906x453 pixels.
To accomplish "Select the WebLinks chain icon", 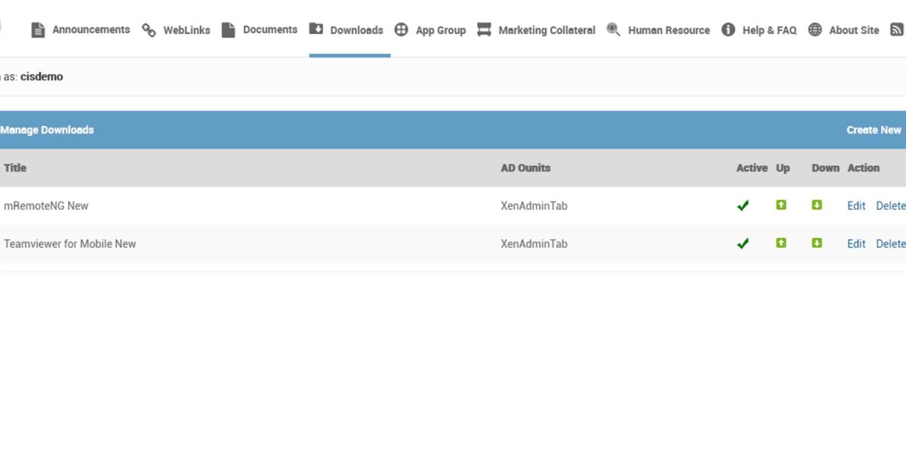I will pos(148,29).
